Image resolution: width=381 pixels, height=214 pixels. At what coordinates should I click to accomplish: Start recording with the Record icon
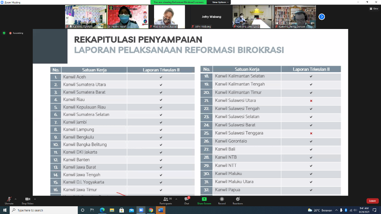[222, 200]
